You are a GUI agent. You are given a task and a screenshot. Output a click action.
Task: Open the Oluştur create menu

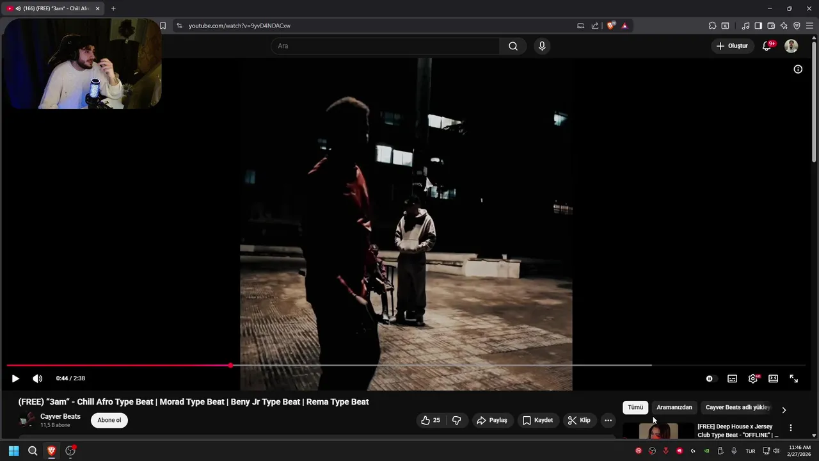tap(732, 46)
